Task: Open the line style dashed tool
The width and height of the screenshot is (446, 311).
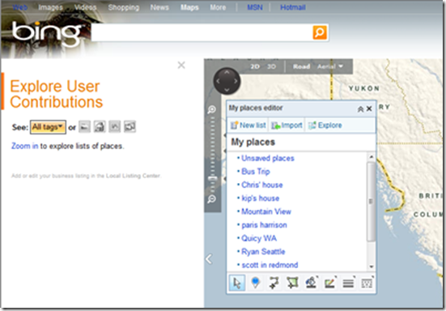Action: [367, 283]
